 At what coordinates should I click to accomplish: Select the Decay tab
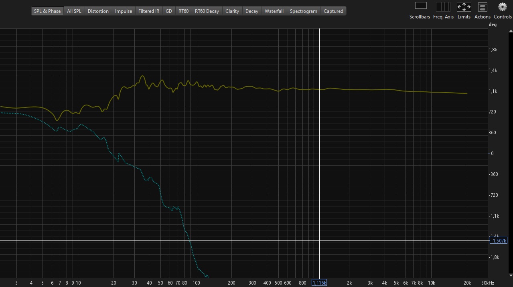point(252,11)
